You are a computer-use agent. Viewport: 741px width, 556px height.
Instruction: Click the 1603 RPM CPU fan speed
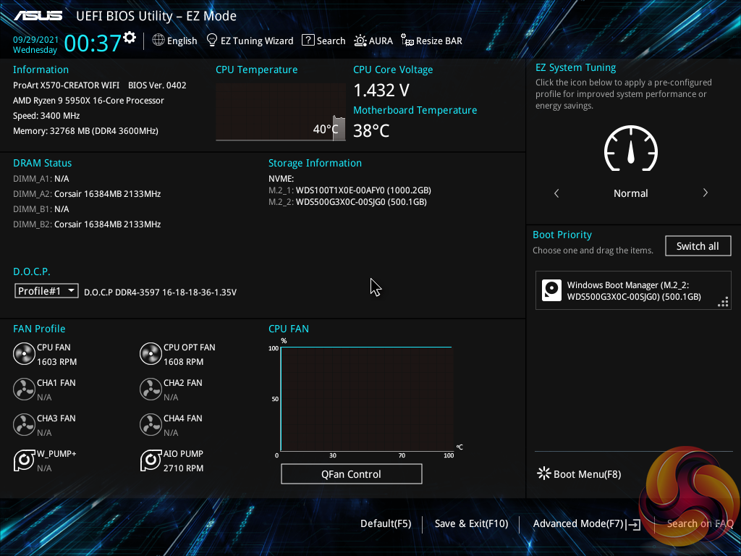56,362
